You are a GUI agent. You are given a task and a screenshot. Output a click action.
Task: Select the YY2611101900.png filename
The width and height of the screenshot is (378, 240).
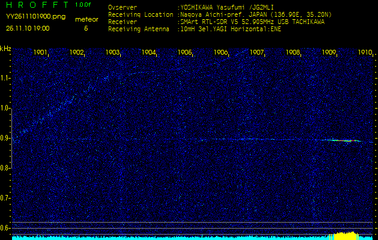[35, 17]
